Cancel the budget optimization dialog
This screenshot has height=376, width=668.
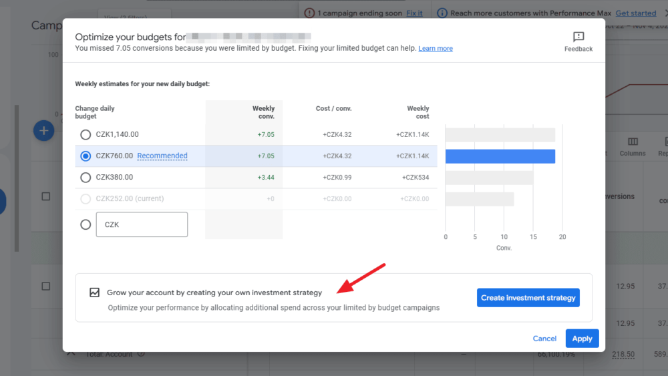click(544, 339)
